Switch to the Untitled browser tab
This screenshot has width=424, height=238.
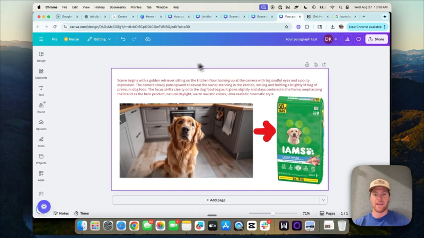tap(206, 16)
